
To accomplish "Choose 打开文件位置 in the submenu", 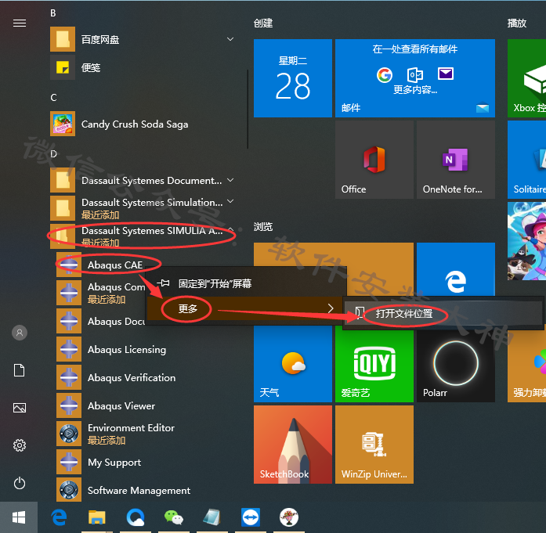I will (443, 314).
